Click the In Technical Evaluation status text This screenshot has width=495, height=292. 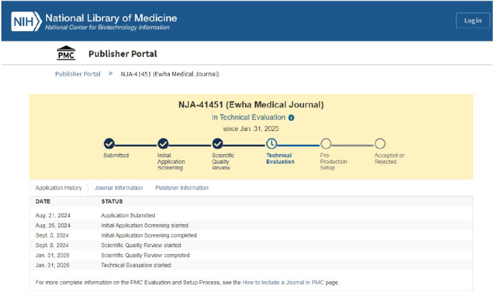coord(249,117)
